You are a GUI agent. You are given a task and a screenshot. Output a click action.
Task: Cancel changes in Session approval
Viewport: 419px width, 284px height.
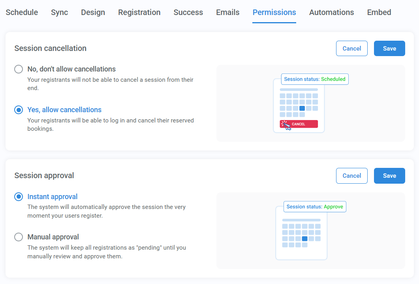coord(351,175)
